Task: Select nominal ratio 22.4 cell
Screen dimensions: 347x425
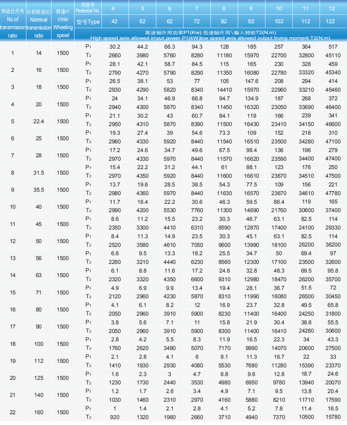Action: (x=39, y=122)
